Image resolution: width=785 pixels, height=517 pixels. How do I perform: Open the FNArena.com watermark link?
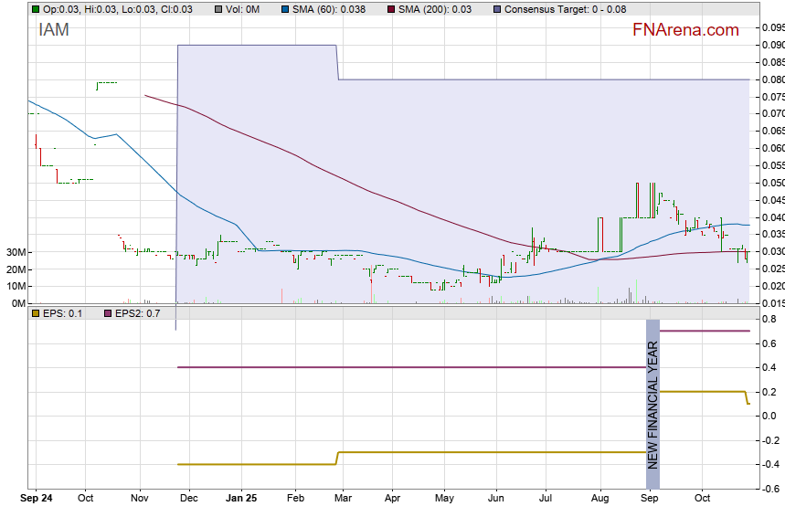click(685, 30)
